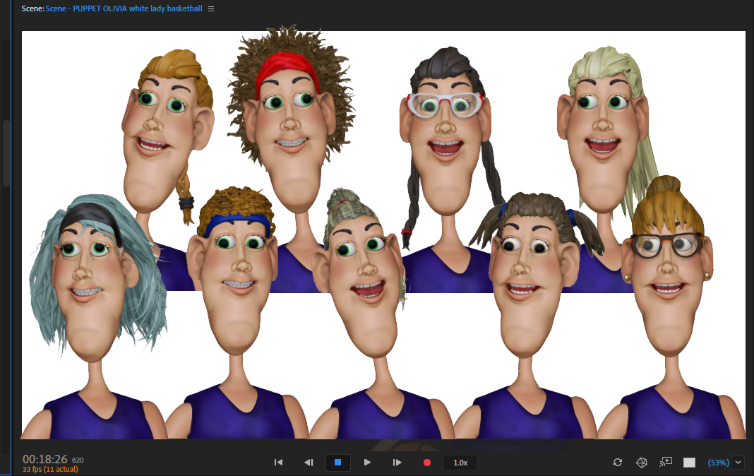Expand the 53% magnification chevron
Image resolution: width=754 pixels, height=476 pixels.
[x=738, y=463]
